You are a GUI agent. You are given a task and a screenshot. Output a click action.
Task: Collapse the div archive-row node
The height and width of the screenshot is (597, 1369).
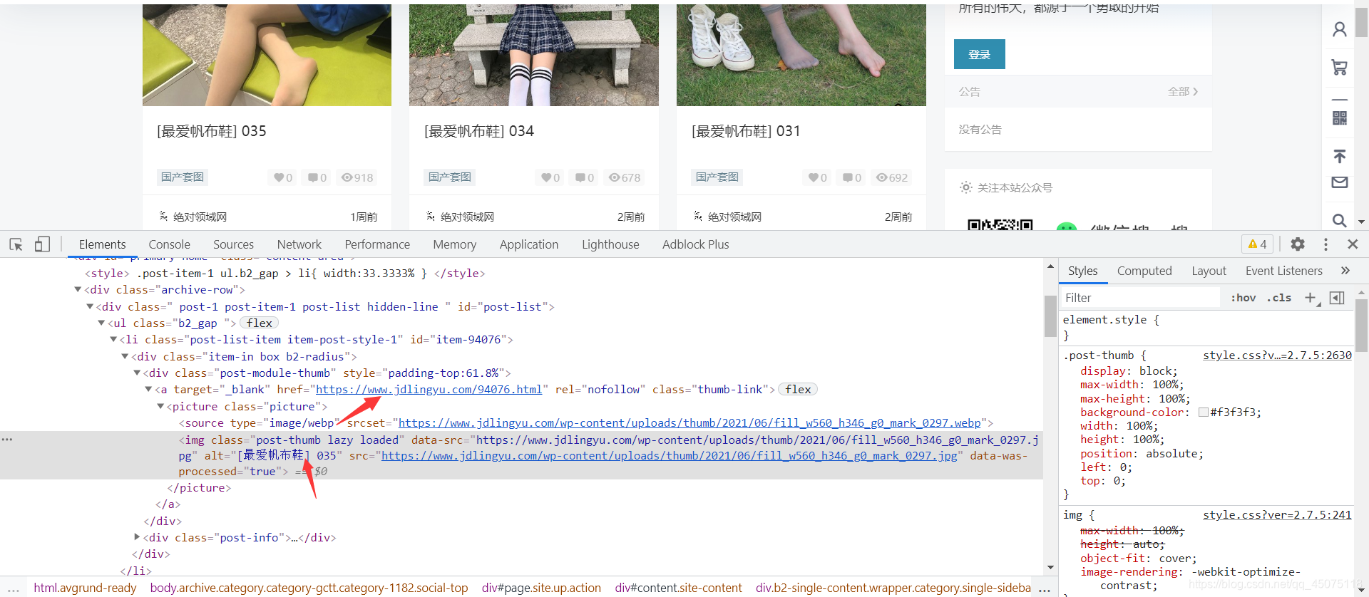(78, 290)
